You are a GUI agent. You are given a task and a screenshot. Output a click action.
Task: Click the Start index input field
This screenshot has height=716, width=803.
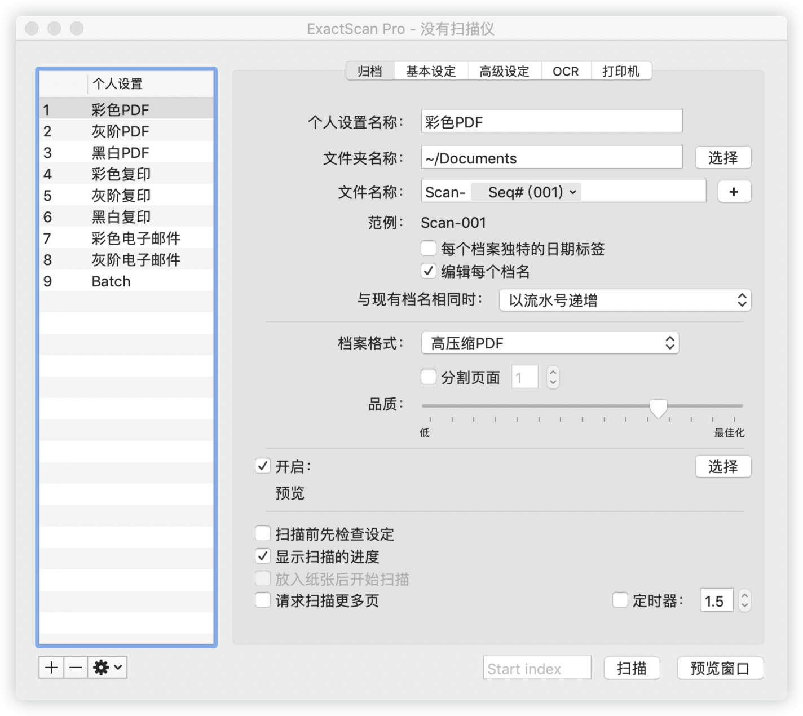click(537, 668)
